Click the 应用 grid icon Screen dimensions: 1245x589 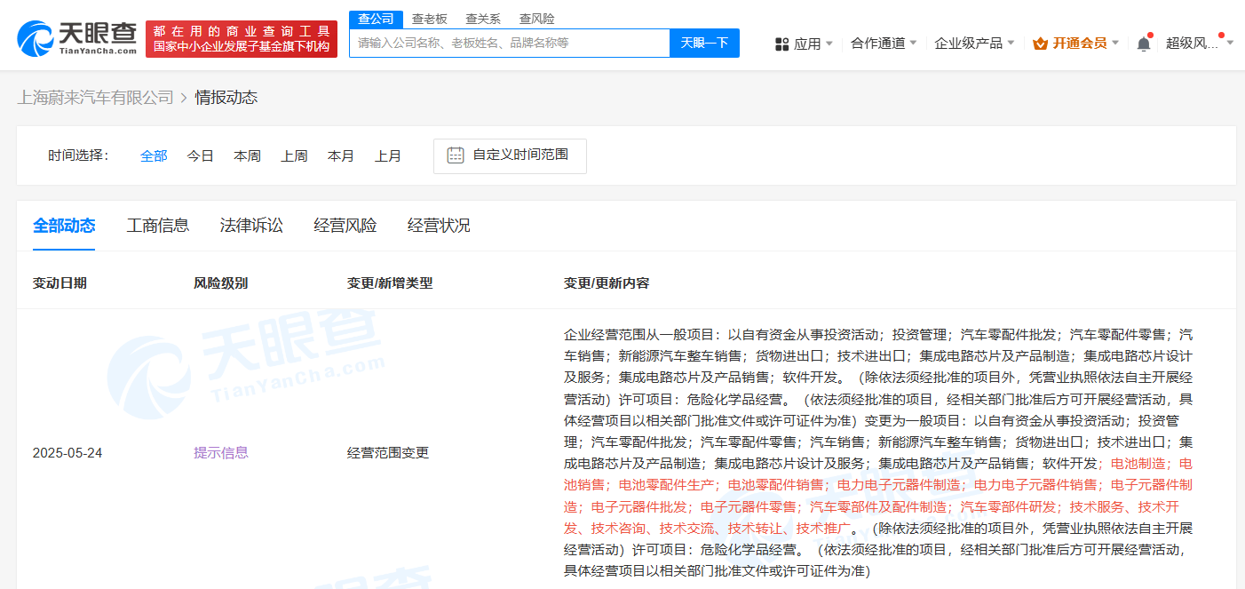tap(782, 44)
